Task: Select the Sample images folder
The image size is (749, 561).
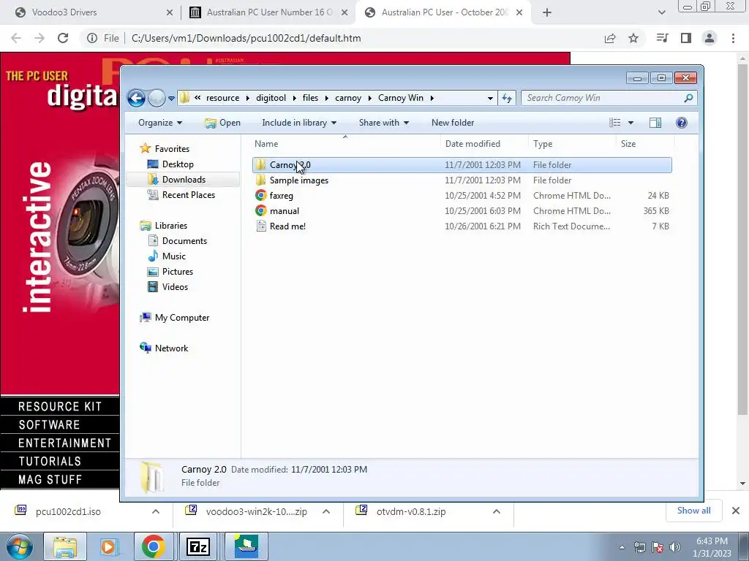Action: point(462,180)
